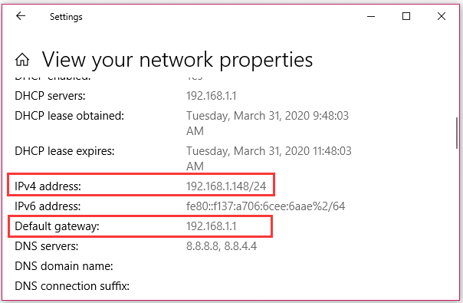Select the IPv6 address value
This screenshot has height=303, width=463.
point(265,206)
